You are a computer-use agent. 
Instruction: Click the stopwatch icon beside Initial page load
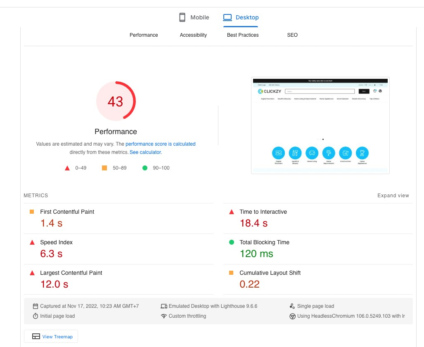tap(36, 316)
